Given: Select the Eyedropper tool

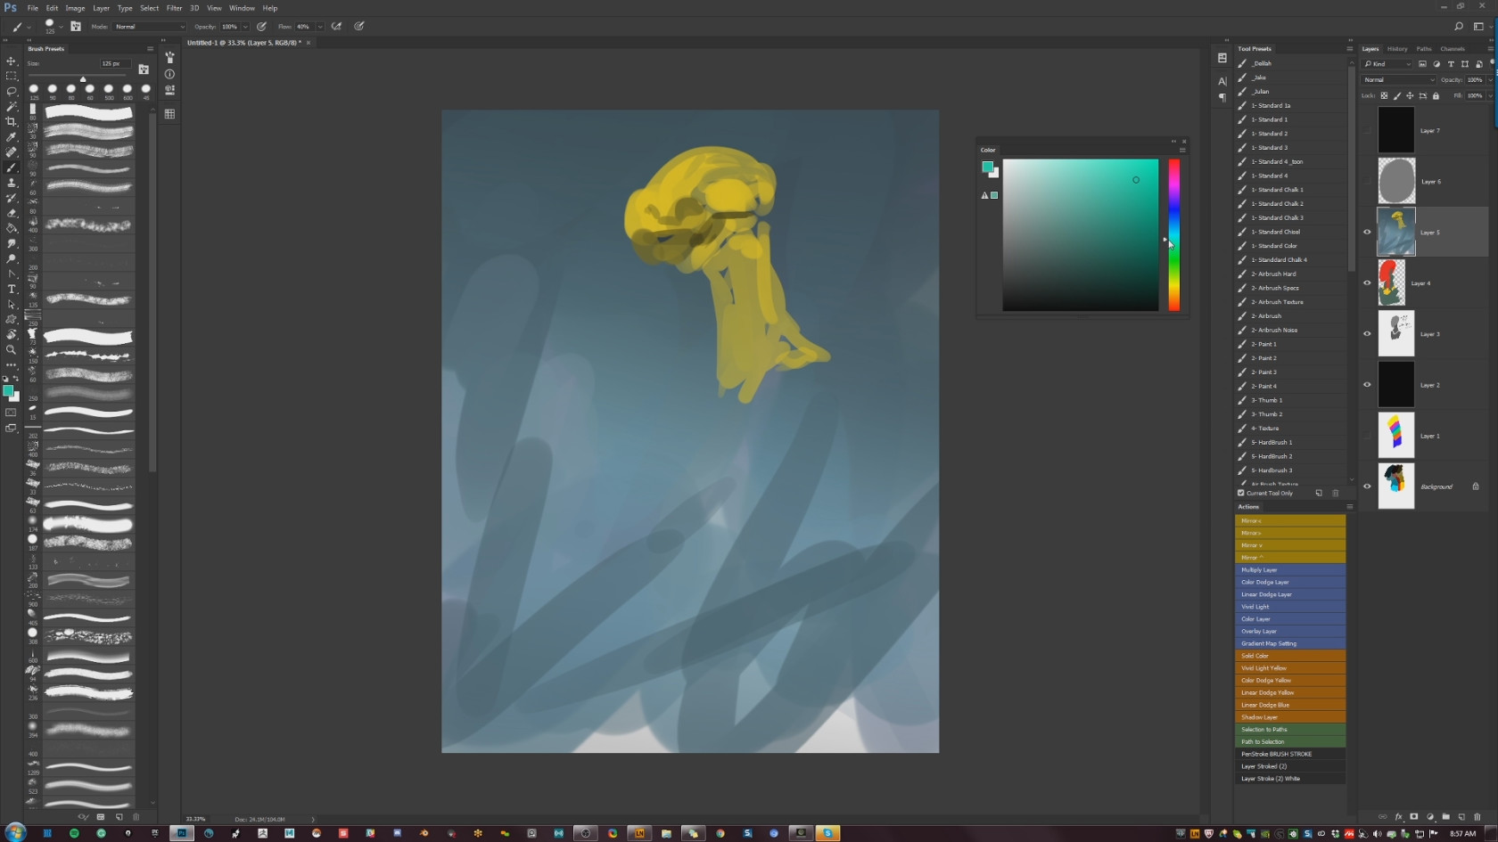Looking at the screenshot, I should [12, 136].
